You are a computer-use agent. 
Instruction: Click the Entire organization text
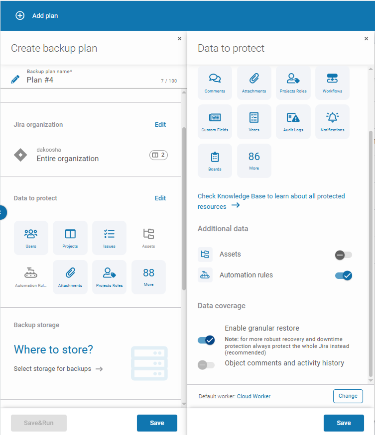[x=68, y=159]
